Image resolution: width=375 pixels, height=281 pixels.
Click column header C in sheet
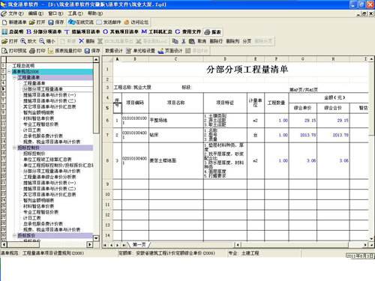[x=176, y=59]
